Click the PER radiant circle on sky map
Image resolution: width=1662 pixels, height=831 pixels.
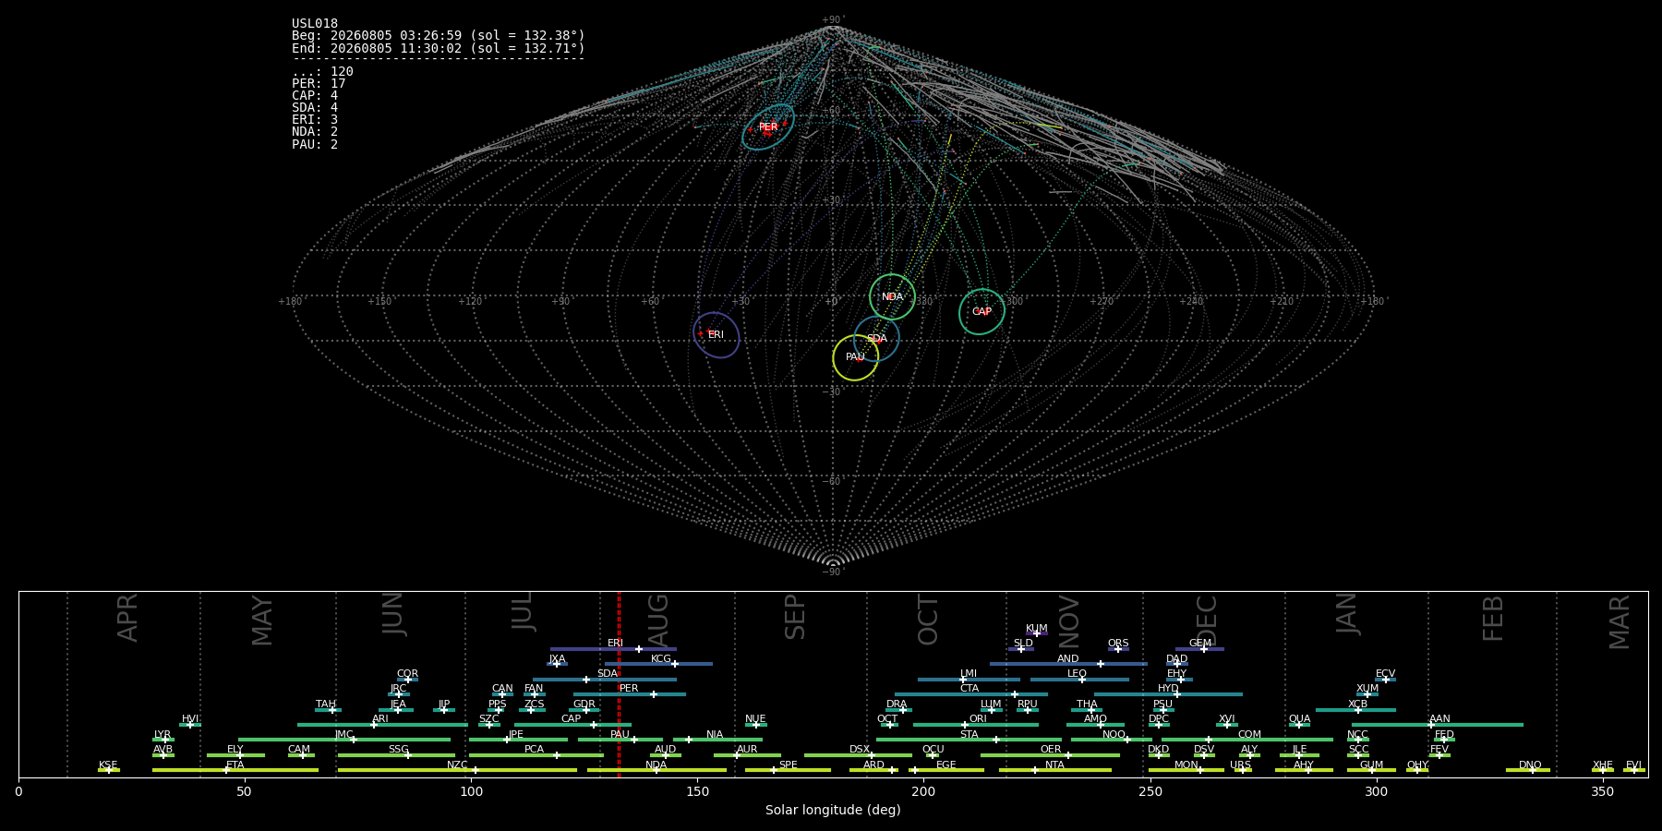pyautogui.click(x=767, y=127)
